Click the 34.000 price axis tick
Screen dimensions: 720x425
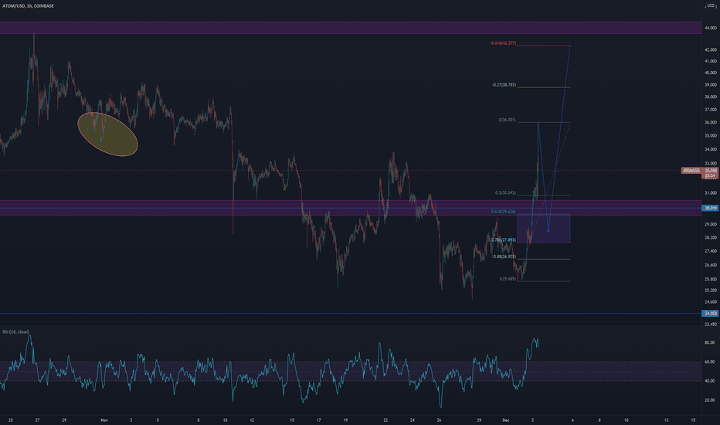coord(711,149)
